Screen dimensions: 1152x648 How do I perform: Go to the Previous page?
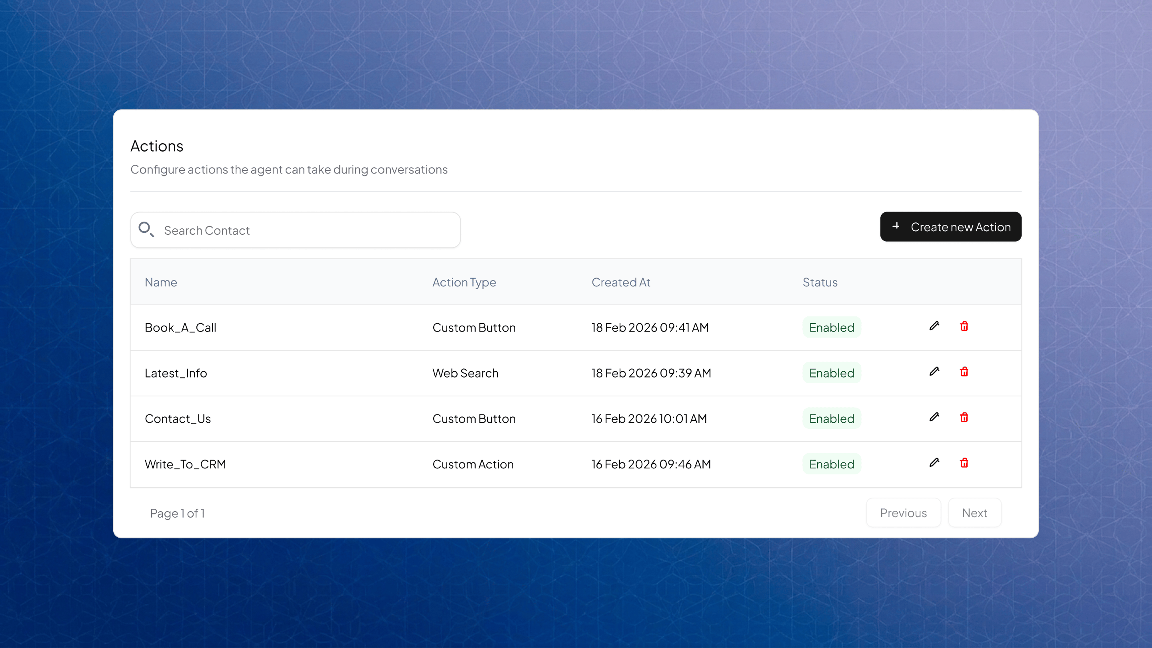(903, 513)
